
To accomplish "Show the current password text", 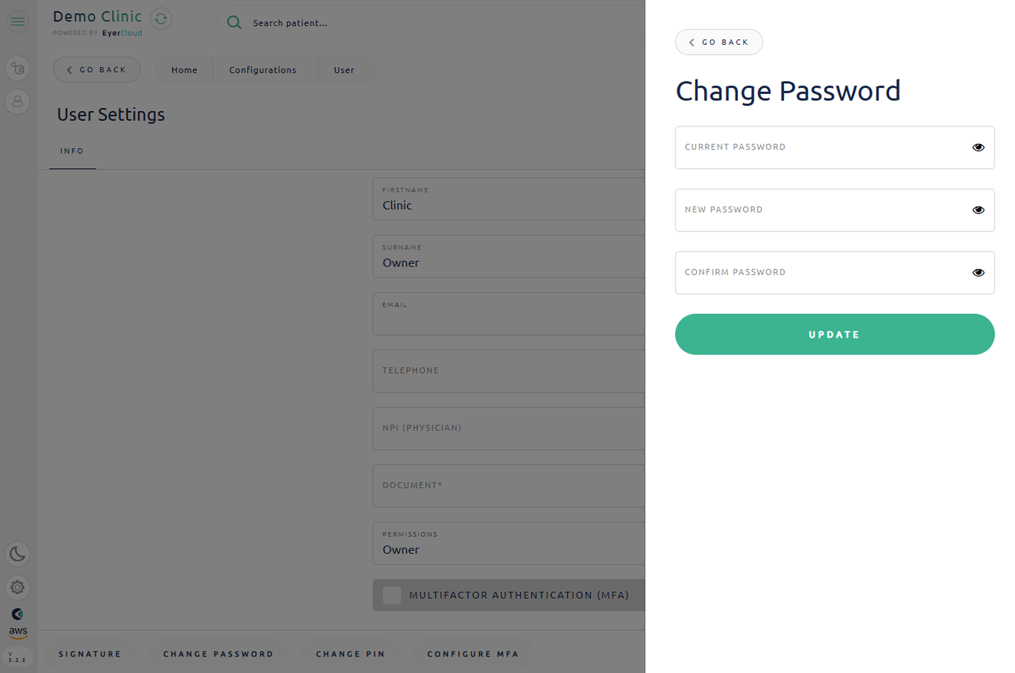I will coord(978,148).
